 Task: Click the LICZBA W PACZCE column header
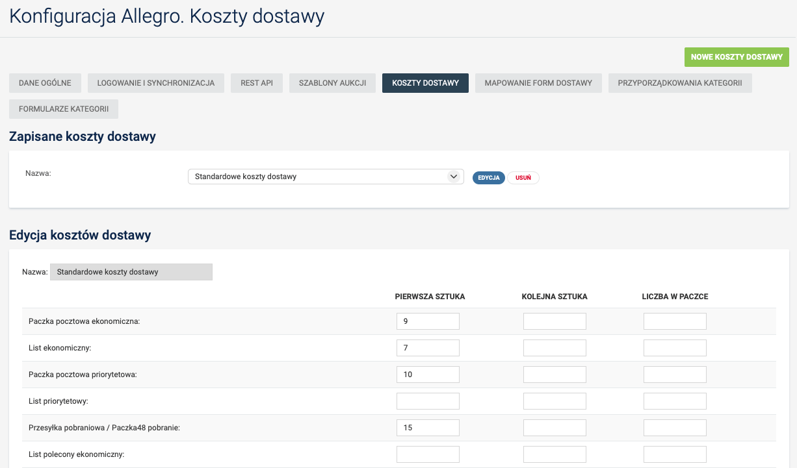pyautogui.click(x=675, y=297)
